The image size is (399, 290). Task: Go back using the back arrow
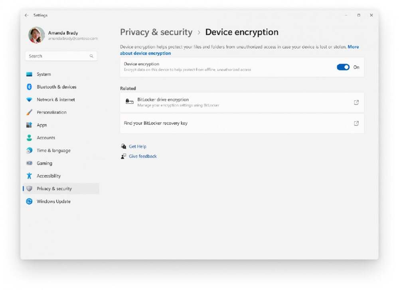pos(26,15)
